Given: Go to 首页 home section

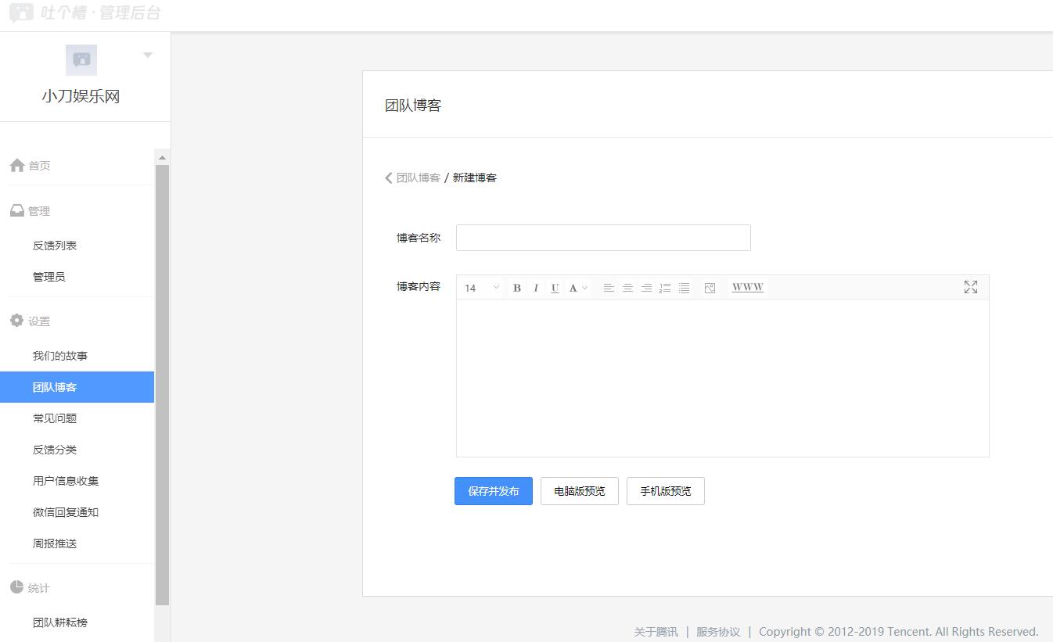Looking at the screenshot, I should point(30,166).
